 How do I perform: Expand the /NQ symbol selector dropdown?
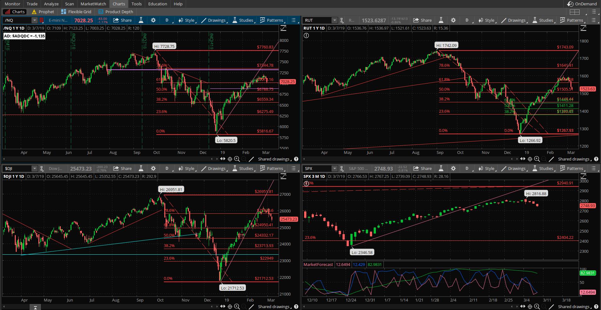pos(34,20)
